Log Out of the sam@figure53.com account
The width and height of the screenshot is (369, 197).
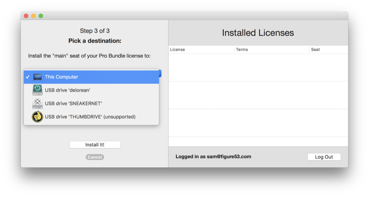[x=324, y=157]
